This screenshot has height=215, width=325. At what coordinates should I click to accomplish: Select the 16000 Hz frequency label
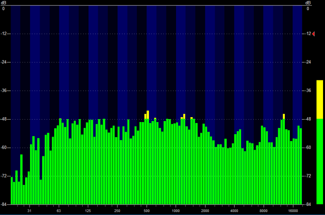pyautogui.click(x=293, y=210)
